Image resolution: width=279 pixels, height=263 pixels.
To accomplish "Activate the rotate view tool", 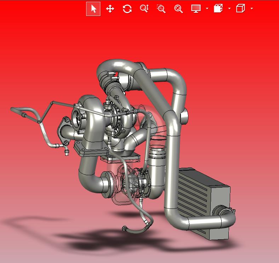I will click(127, 9).
